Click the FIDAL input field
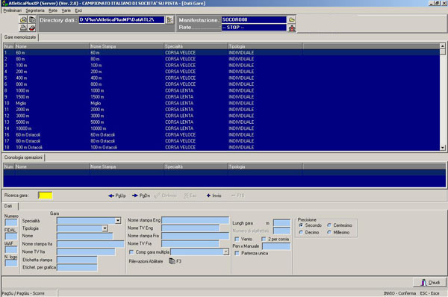The height and width of the screenshot is (297, 448). point(11,236)
